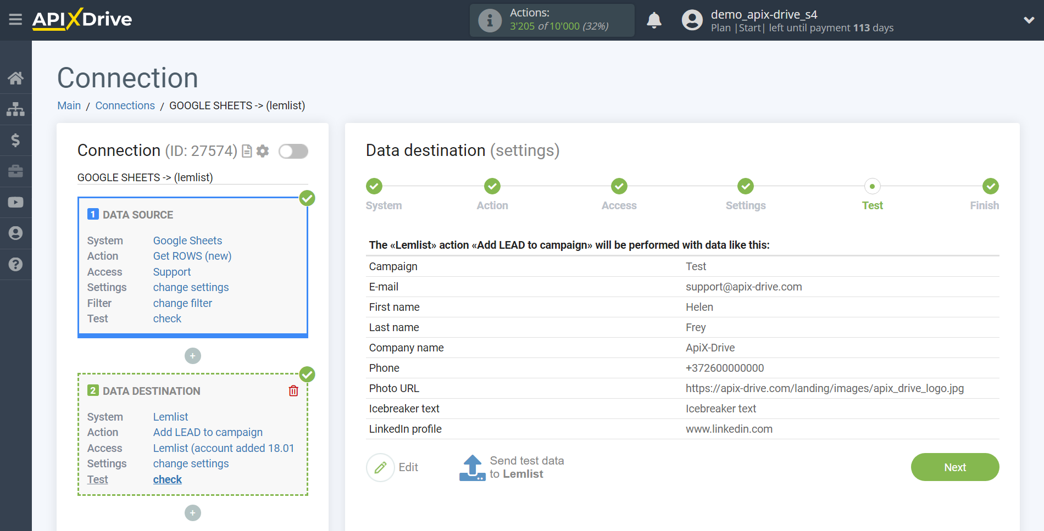Click the Edit label
Image resolution: width=1044 pixels, height=531 pixels.
click(408, 467)
